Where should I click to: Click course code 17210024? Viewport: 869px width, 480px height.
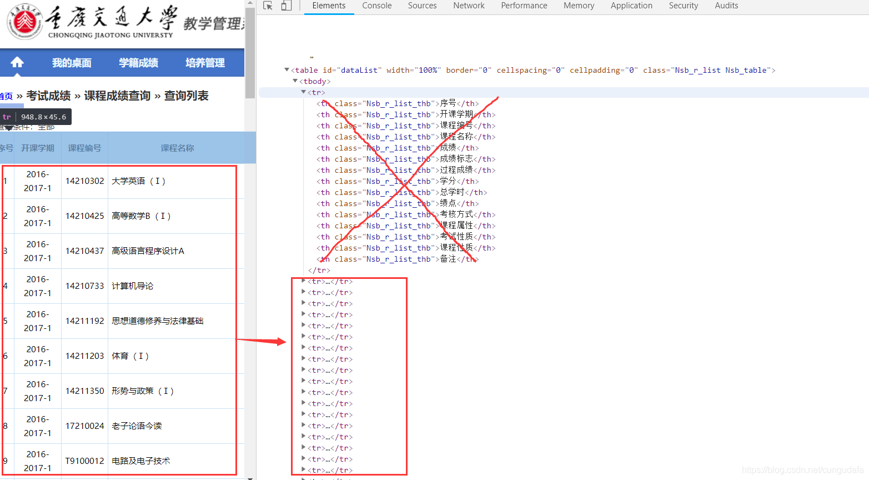point(84,426)
